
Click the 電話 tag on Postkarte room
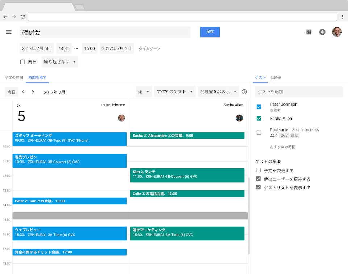pyautogui.click(x=294, y=136)
